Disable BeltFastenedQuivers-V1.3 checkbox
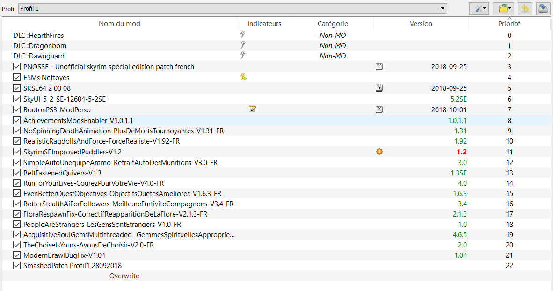553x291 pixels. [x=16, y=173]
